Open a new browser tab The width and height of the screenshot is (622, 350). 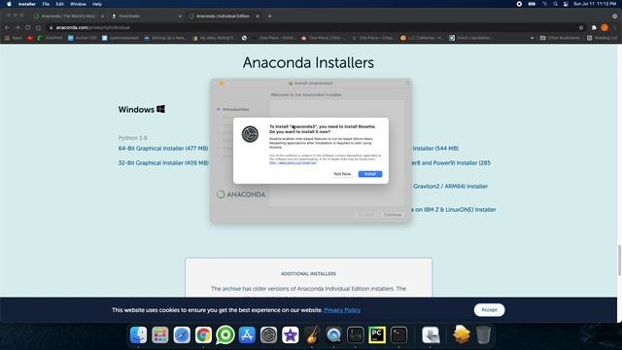pos(270,17)
